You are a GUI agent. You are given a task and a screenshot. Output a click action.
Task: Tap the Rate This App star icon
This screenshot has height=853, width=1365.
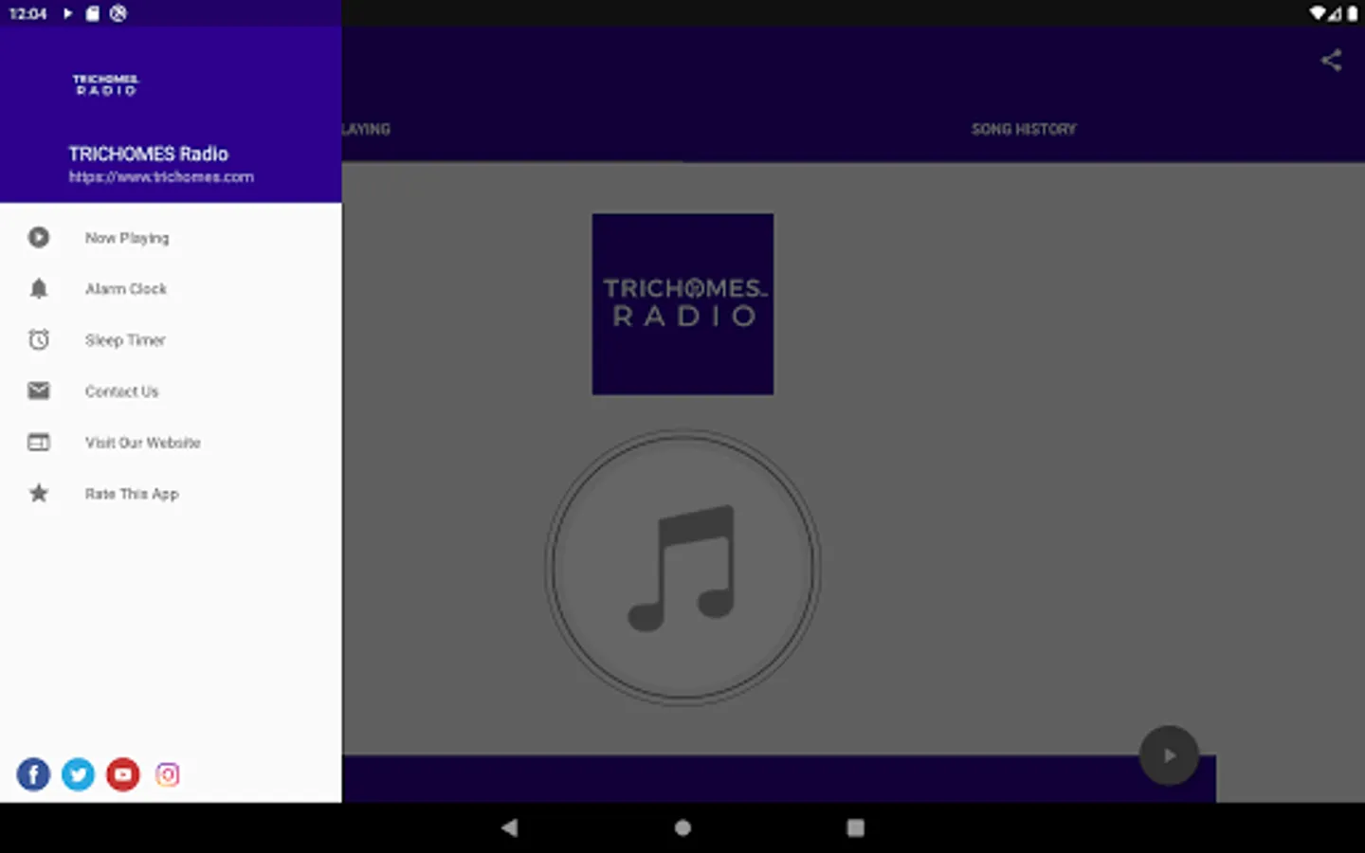pos(38,493)
